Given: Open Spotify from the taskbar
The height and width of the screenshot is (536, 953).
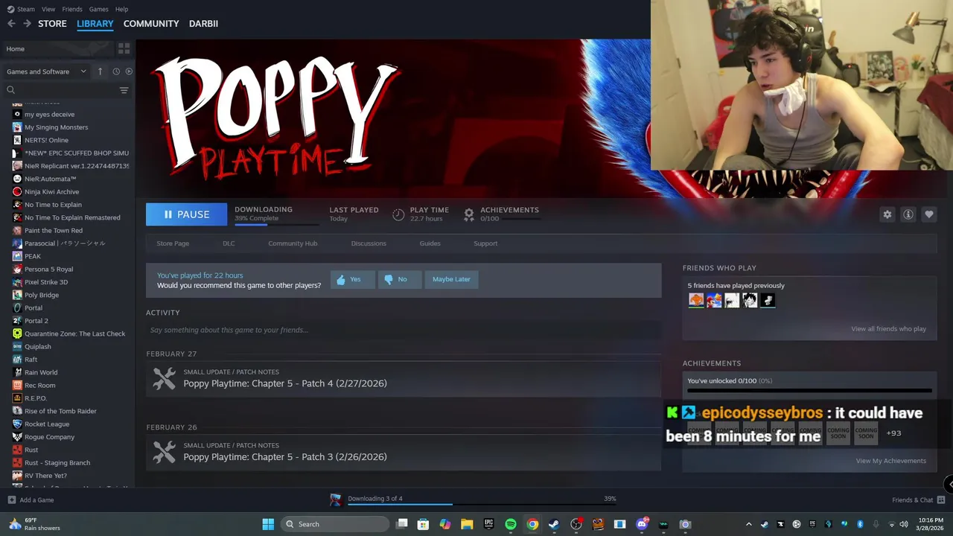Looking at the screenshot, I should pyautogui.click(x=511, y=524).
